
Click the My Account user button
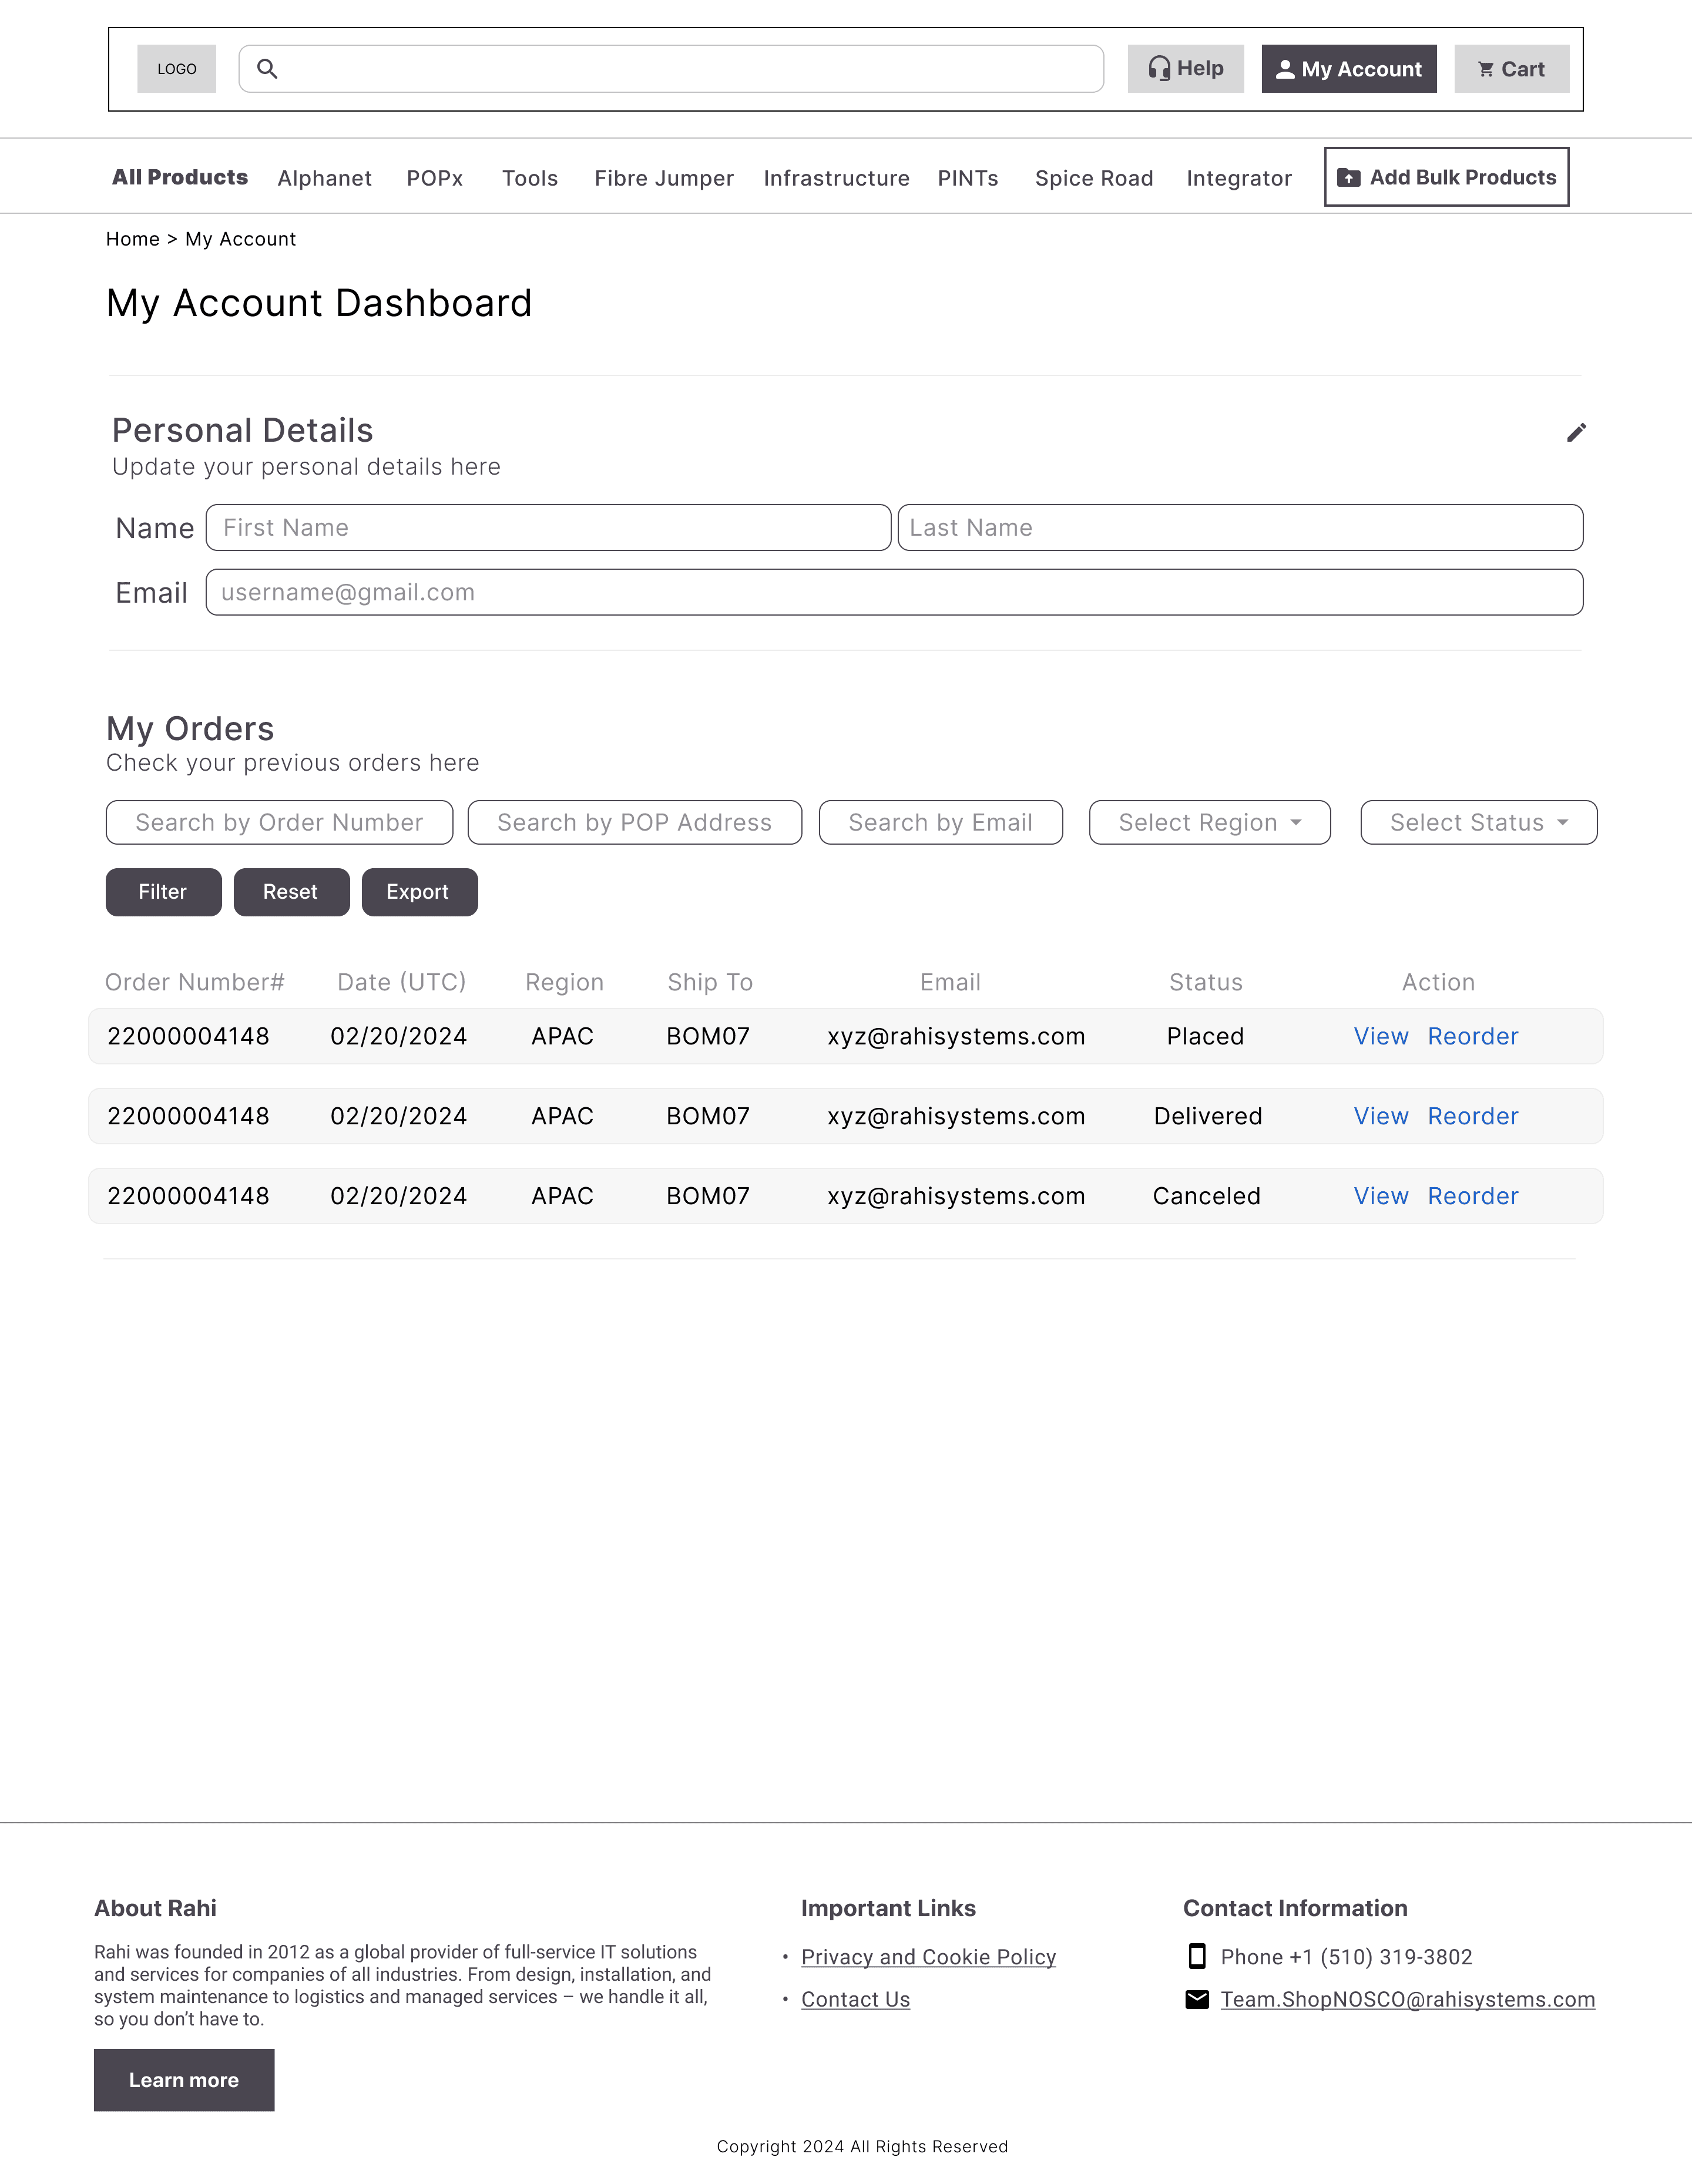point(1348,69)
